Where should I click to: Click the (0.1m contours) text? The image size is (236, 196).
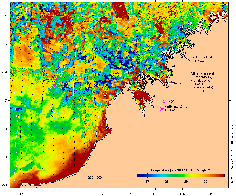click(x=201, y=77)
